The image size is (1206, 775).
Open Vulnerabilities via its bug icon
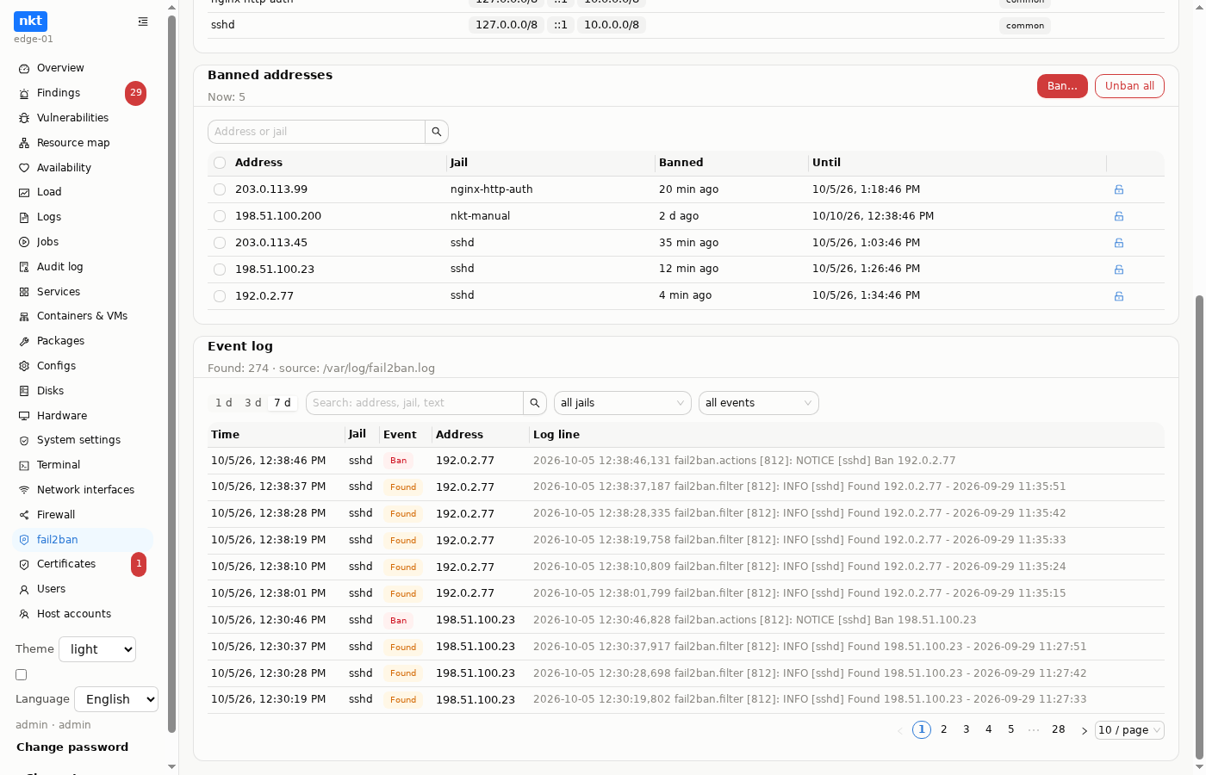tap(24, 118)
